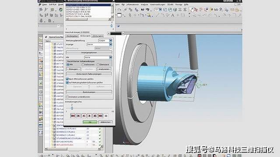
Task: Click the stop square animation button
Action: (106, 116)
